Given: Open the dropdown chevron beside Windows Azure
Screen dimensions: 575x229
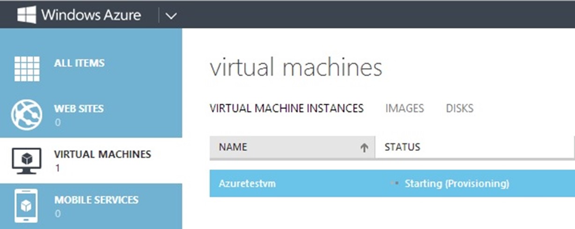Looking at the screenshot, I should pos(171,16).
